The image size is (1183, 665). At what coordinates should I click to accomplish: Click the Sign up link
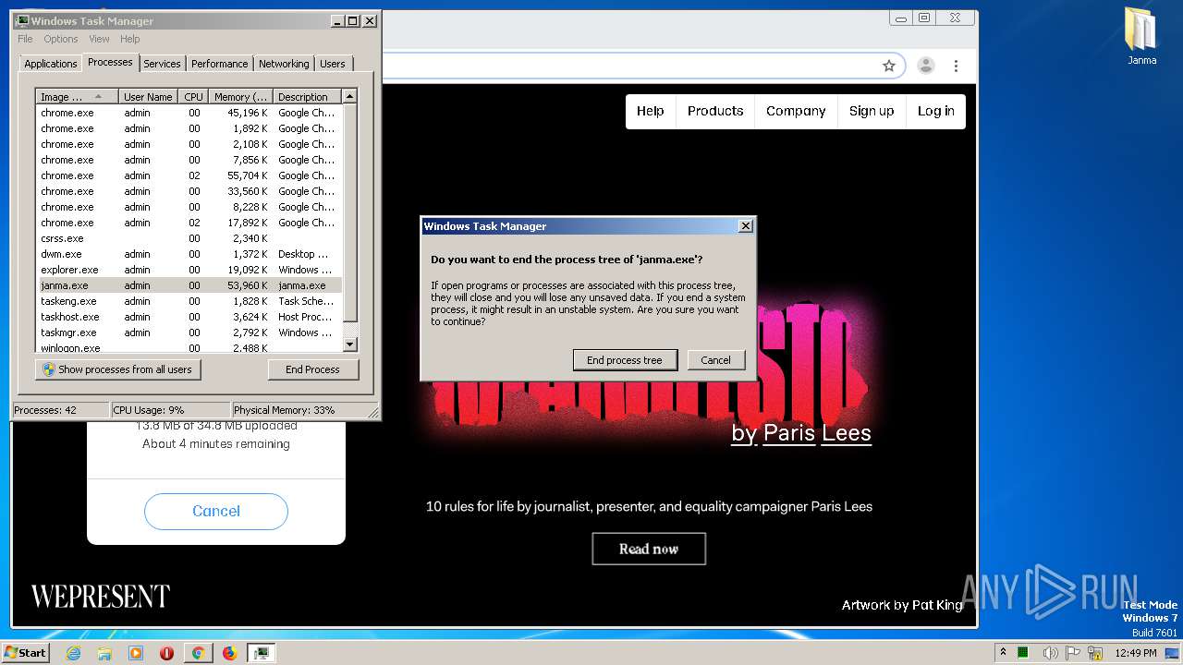872,111
